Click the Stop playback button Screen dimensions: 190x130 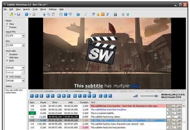tap(37, 96)
